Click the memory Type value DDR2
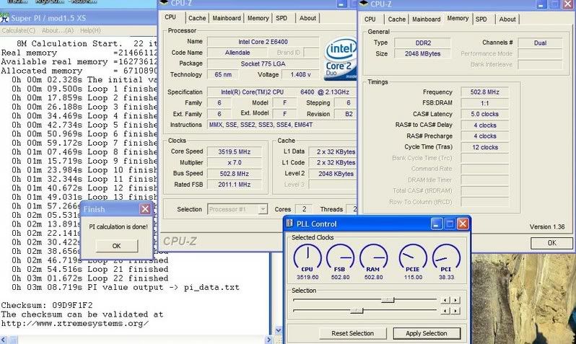 [x=423, y=43]
